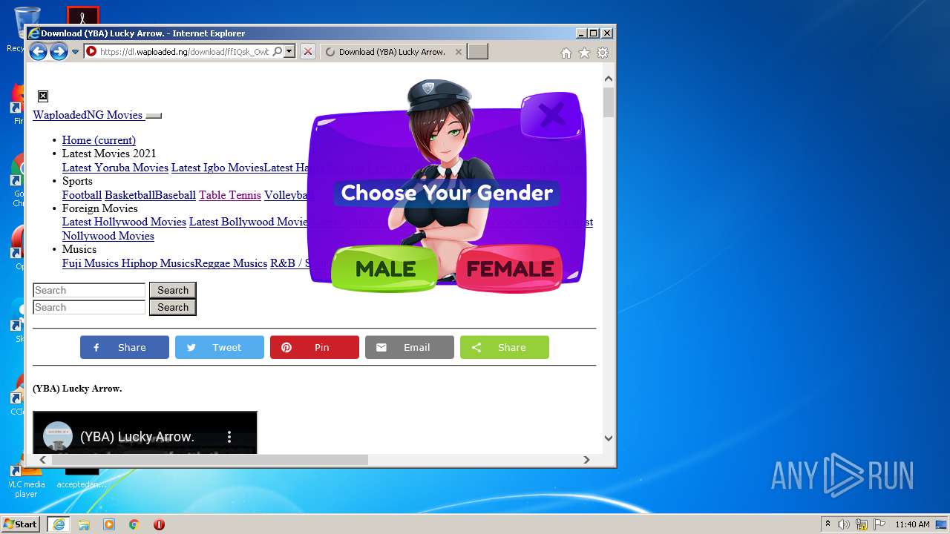Open Google Chrome taskbar icon
Screen dimensions: 950x534
[x=134, y=524]
